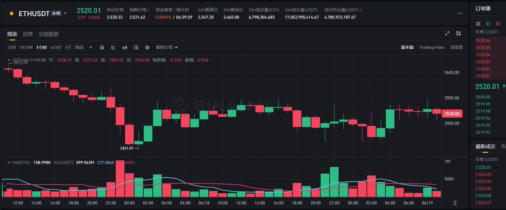506x210 pixels.
Task: Show only bids order book view icon
Action: click(487, 24)
